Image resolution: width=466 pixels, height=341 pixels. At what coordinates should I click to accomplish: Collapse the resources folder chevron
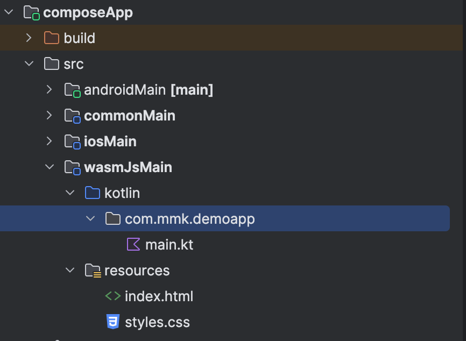(70, 271)
